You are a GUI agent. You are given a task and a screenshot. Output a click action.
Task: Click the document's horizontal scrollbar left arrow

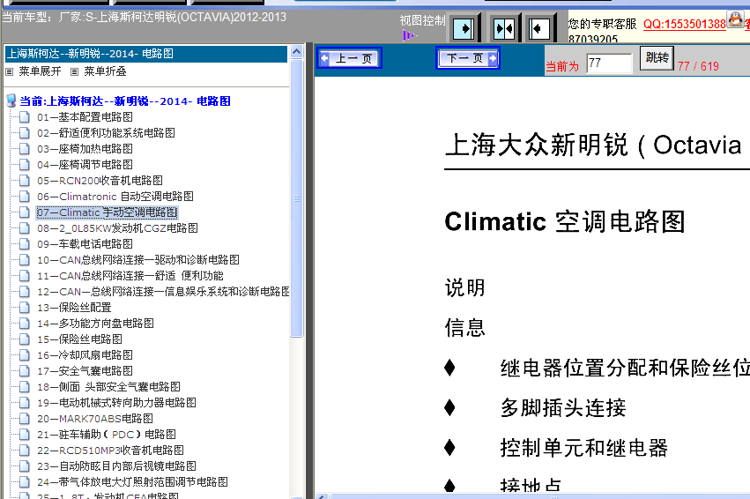322,496
